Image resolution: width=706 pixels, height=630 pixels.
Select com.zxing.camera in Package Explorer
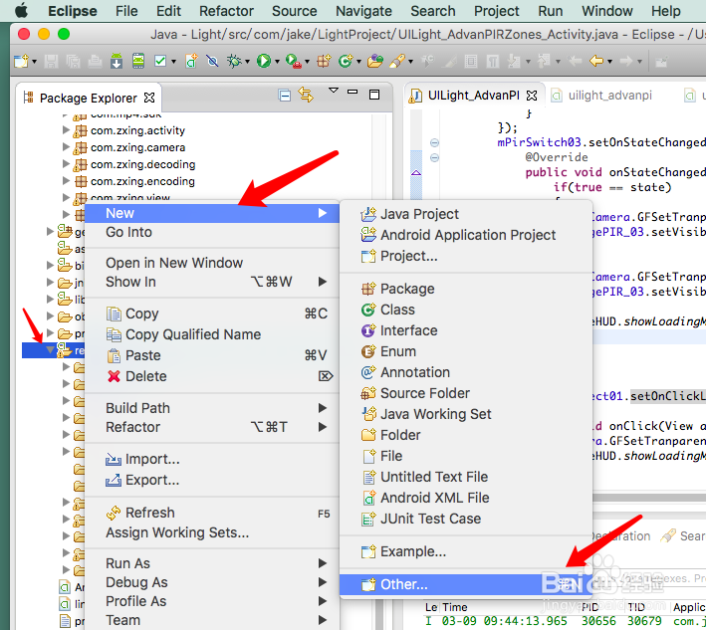coord(137,147)
